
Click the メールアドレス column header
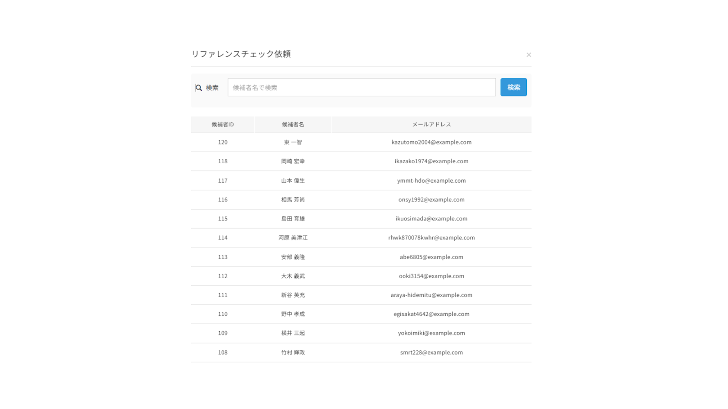431,125
